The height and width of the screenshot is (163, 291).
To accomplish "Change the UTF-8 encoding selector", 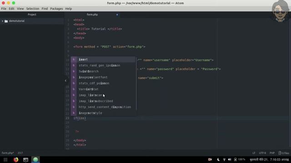I will pyautogui.click(x=262, y=153).
